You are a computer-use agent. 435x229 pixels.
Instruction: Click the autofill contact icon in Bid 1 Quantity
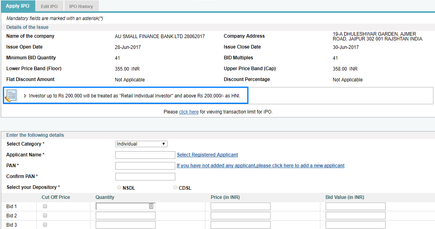(x=151, y=206)
